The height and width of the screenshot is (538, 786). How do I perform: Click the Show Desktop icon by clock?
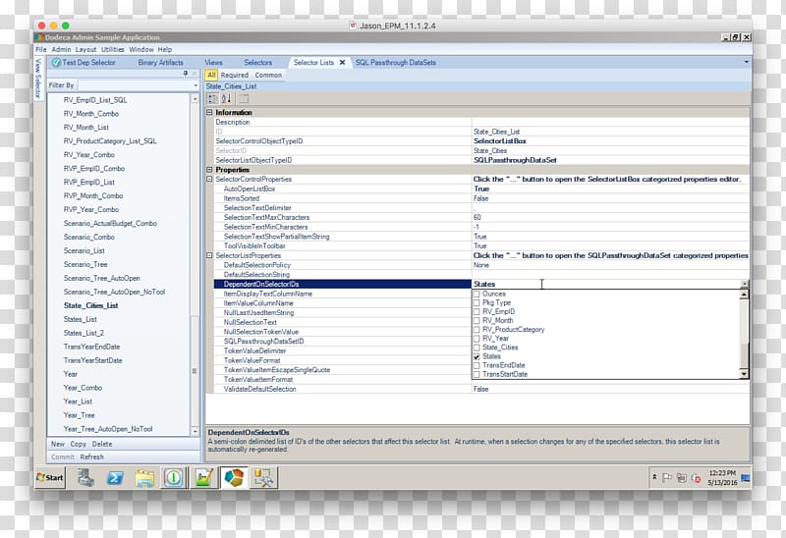pyautogui.click(x=746, y=478)
